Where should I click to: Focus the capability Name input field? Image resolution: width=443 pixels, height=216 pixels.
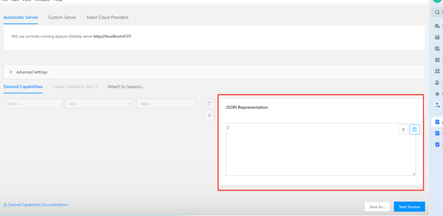coord(33,104)
